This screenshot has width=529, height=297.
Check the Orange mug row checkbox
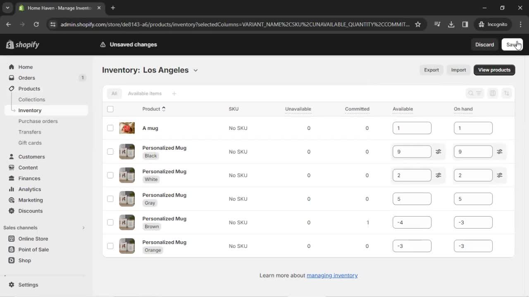tap(110, 246)
